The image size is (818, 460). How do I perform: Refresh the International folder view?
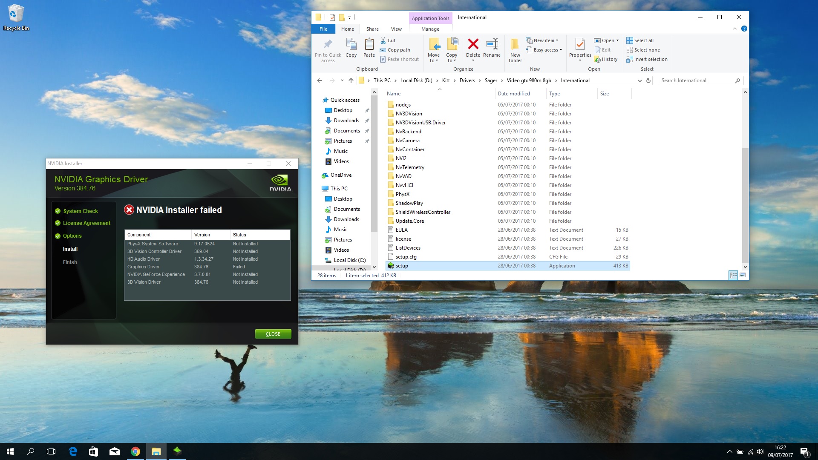648,80
